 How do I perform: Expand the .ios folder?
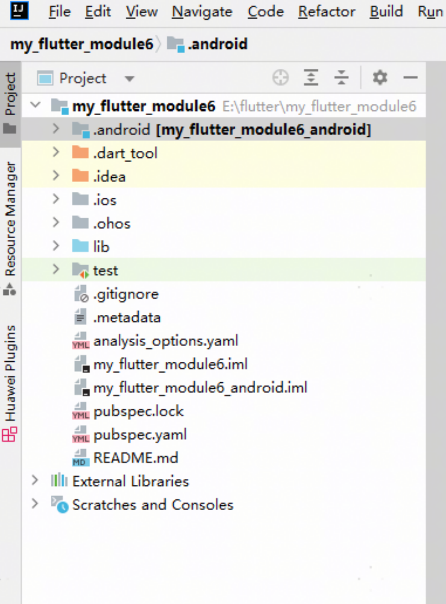(56, 199)
